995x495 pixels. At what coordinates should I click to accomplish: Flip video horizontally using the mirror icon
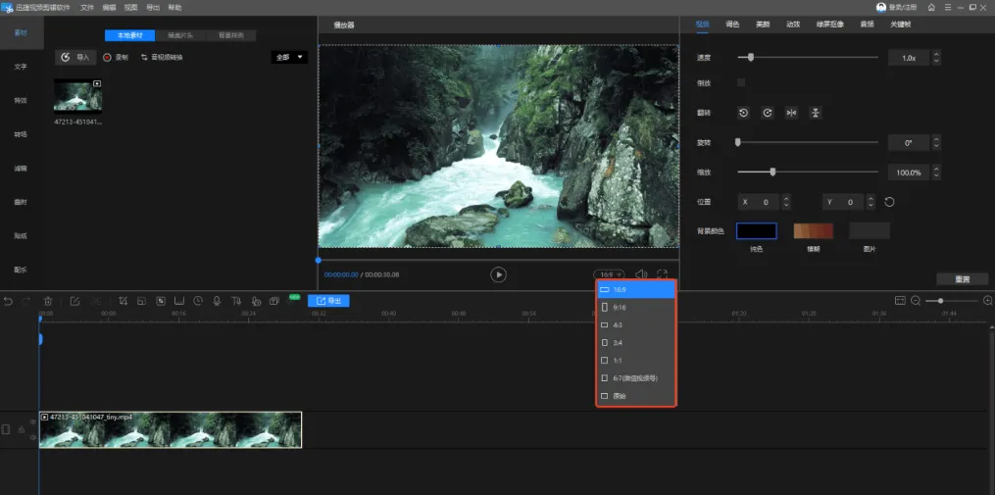(x=791, y=113)
